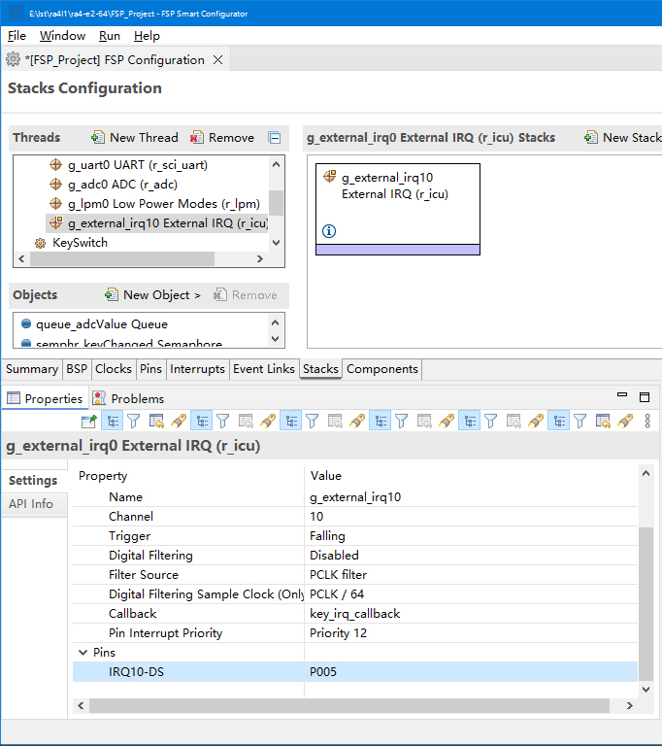This screenshot has height=746, width=662.
Task: Add a New Stack
Action: click(622, 138)
